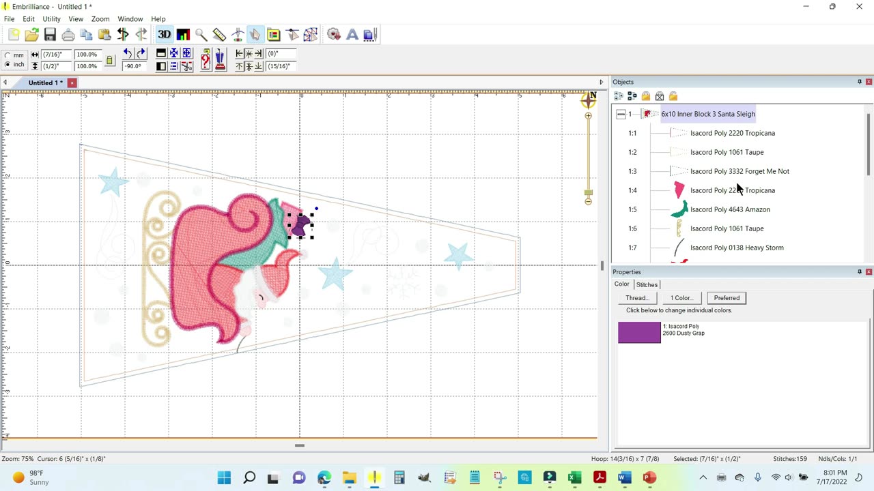874x491 pixels.
Task: Copy the selected object
Action: (x=86, y=35)
